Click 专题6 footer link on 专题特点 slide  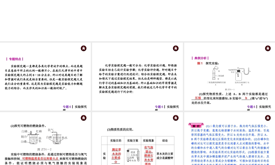click(x=67, y=107)
